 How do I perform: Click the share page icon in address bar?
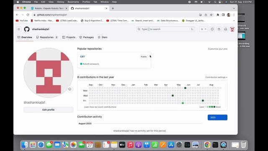click(x=206, y=15)
